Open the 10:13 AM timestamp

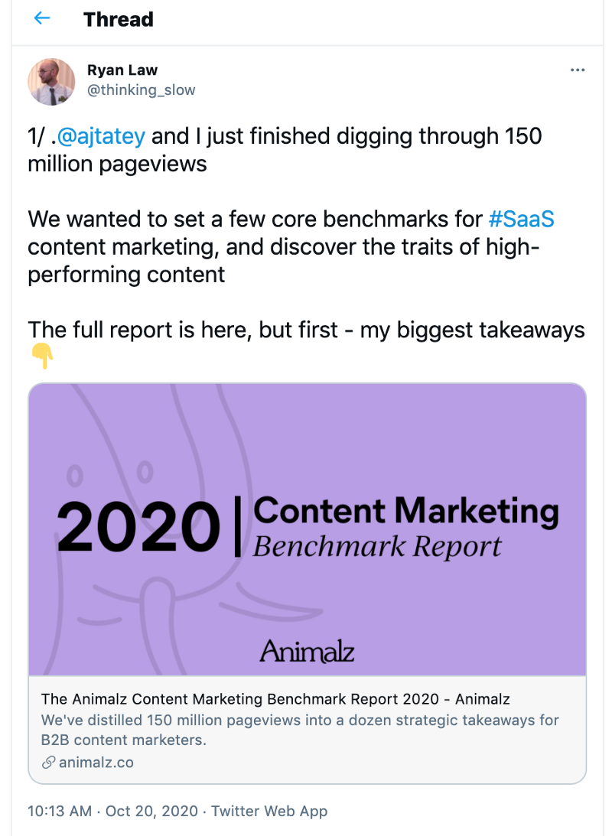pos(60,811)
